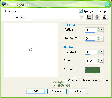
Task: Toggle the Aperçu de l'image checkbox
Action: [x=81, y=11]
